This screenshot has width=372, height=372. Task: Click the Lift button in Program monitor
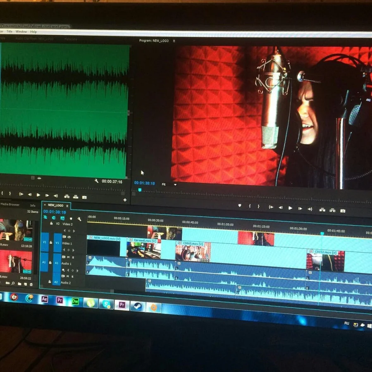click(x=322, y=210)
